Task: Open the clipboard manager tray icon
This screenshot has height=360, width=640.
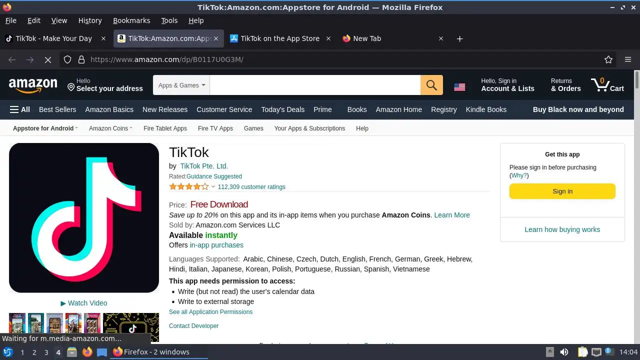Action: pyautogui.click(x=582, y=352)
